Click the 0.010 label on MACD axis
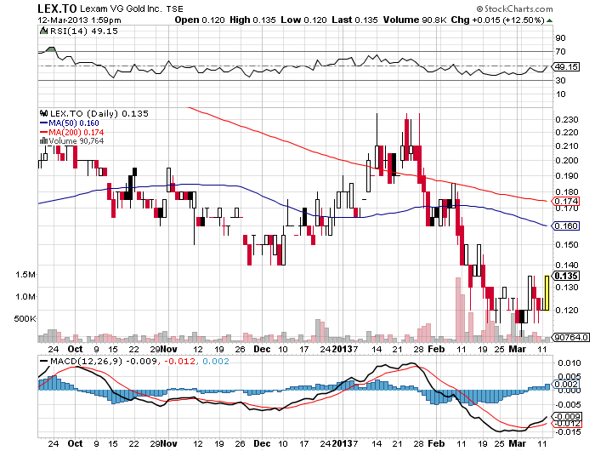The image size is (595, 451). tap(569, 363)
